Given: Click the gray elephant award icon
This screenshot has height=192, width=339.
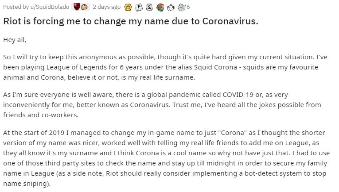Looking at the screenshot, I should tap(181, 8).
